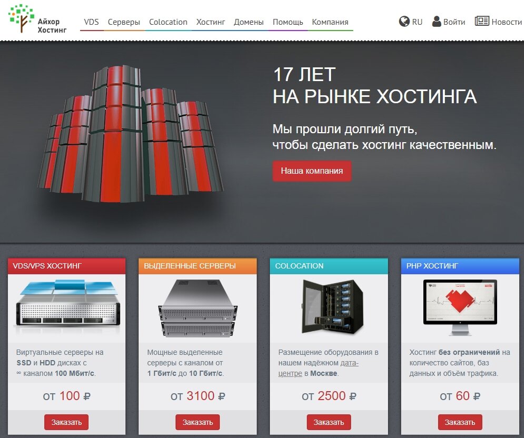Open the Colocation menu item

(168, 22)
